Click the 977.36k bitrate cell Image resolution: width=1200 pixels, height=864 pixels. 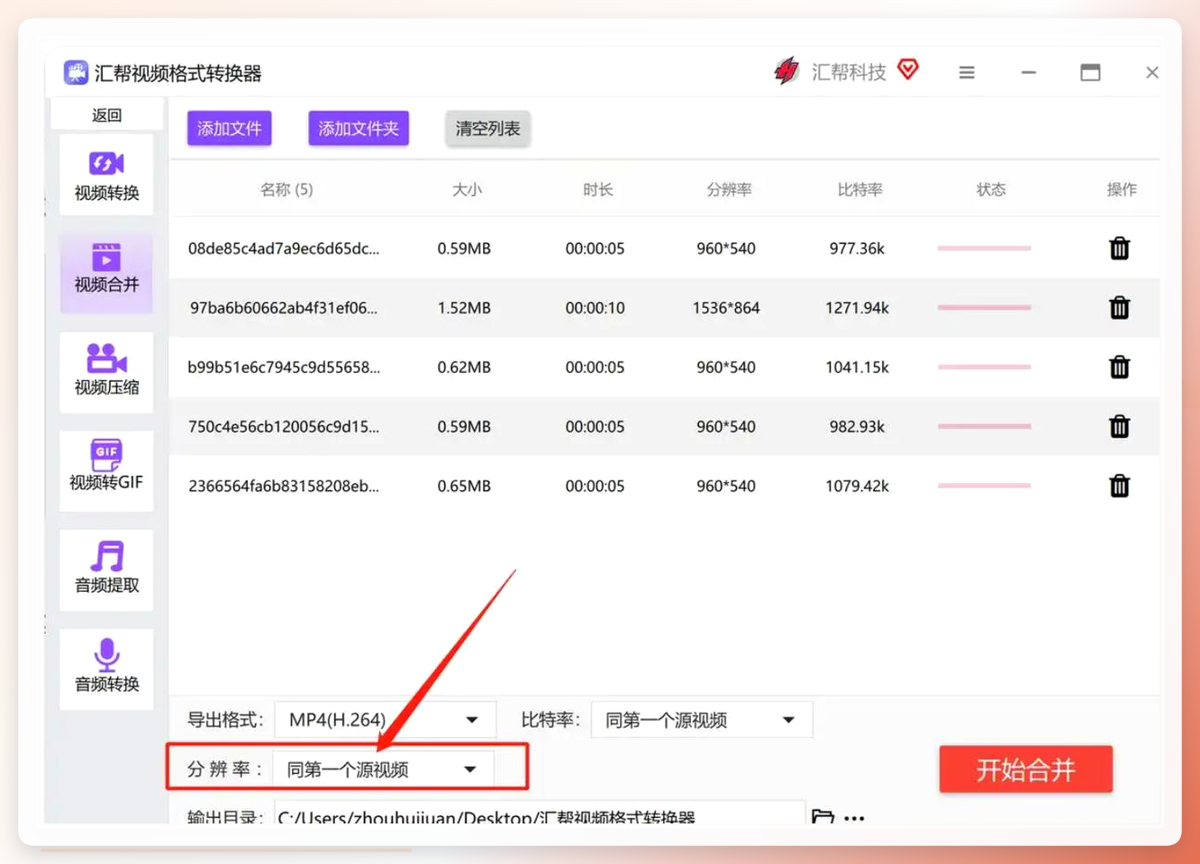coord(857,249)
